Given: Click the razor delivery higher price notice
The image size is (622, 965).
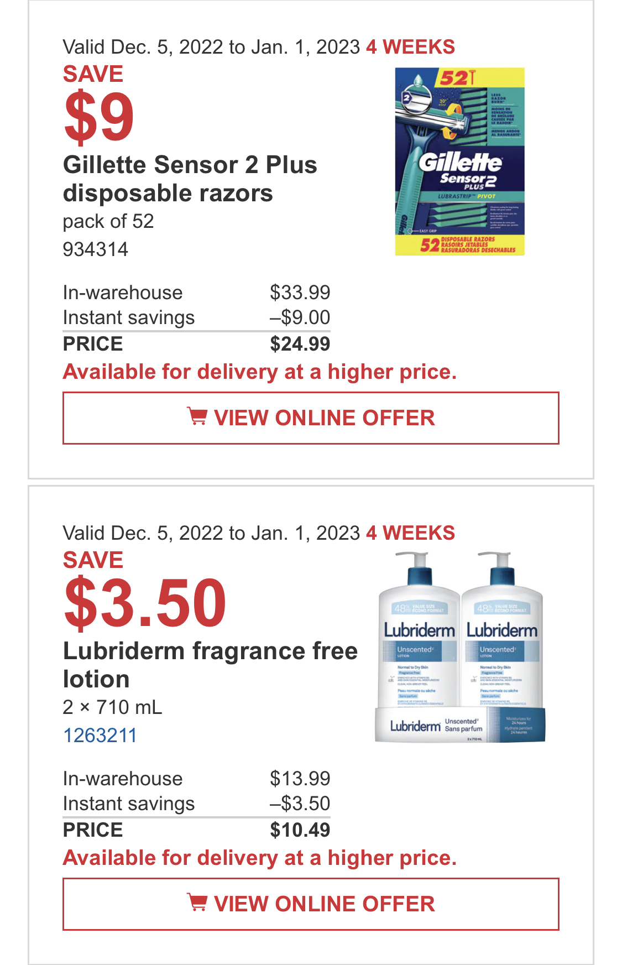Looking at the screenshot, I should (x=260, y=372).
